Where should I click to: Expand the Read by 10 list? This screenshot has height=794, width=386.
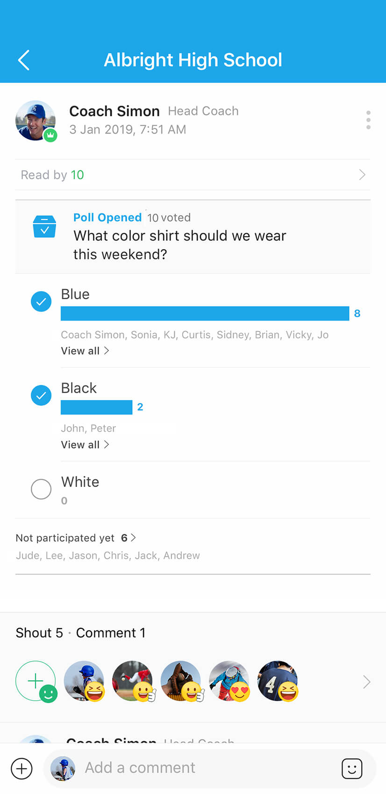click(x=193, y=175)
